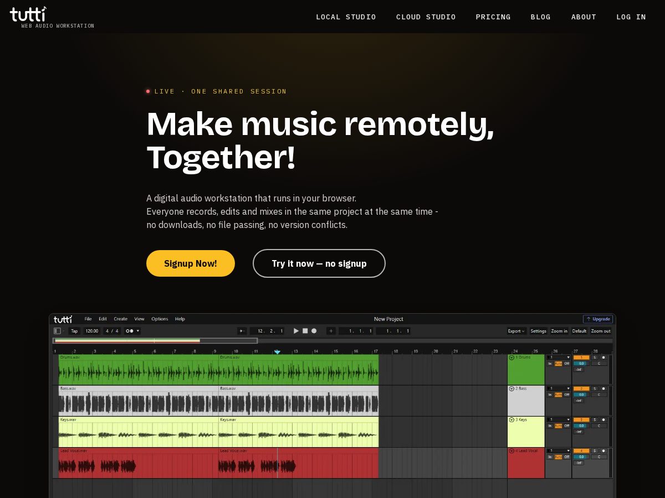Click Zoom in on the DAW toolbar
The width and height of the screenshot is (665, 498).
(559, 331)
